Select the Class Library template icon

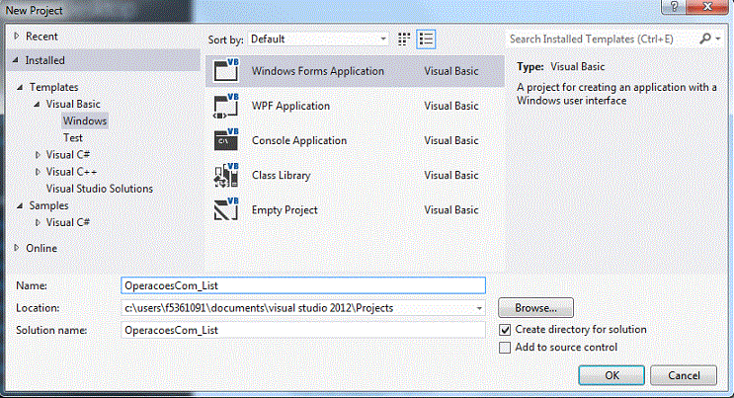[226, 175]
